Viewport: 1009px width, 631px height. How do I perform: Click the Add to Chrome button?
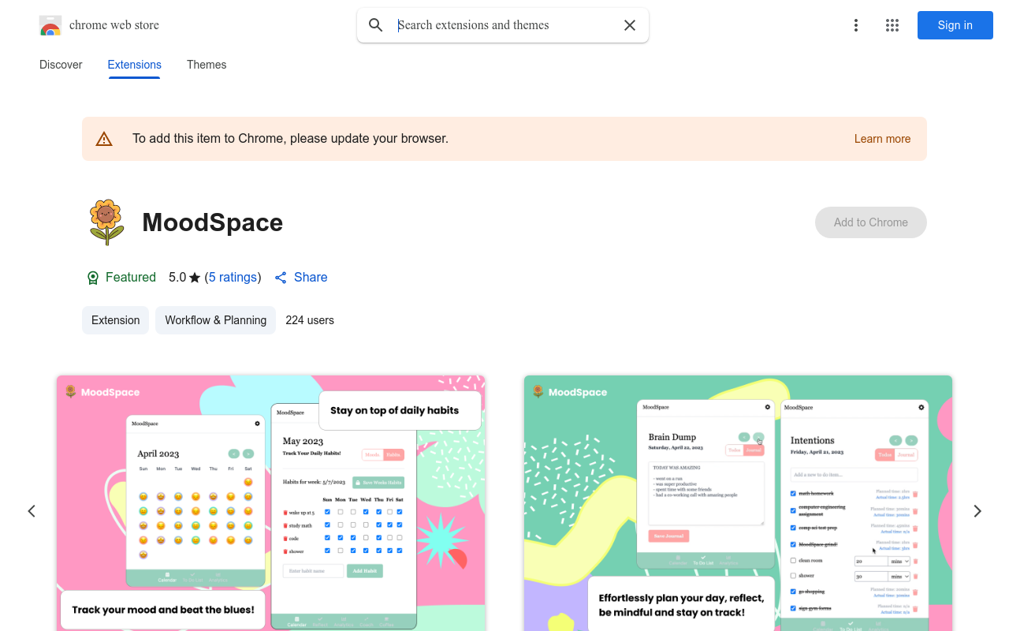871,222
